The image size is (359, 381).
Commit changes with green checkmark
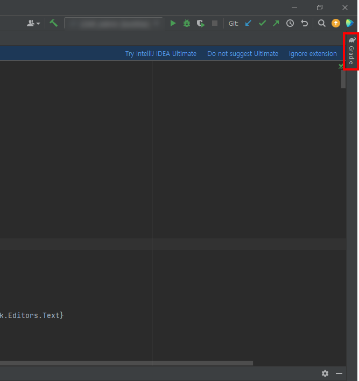click(x=263, y=23)
